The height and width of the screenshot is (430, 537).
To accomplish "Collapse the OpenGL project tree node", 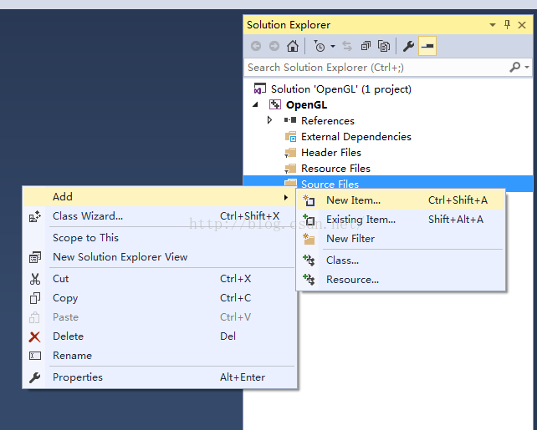I will pyautogui.click(x=256, y=104).
